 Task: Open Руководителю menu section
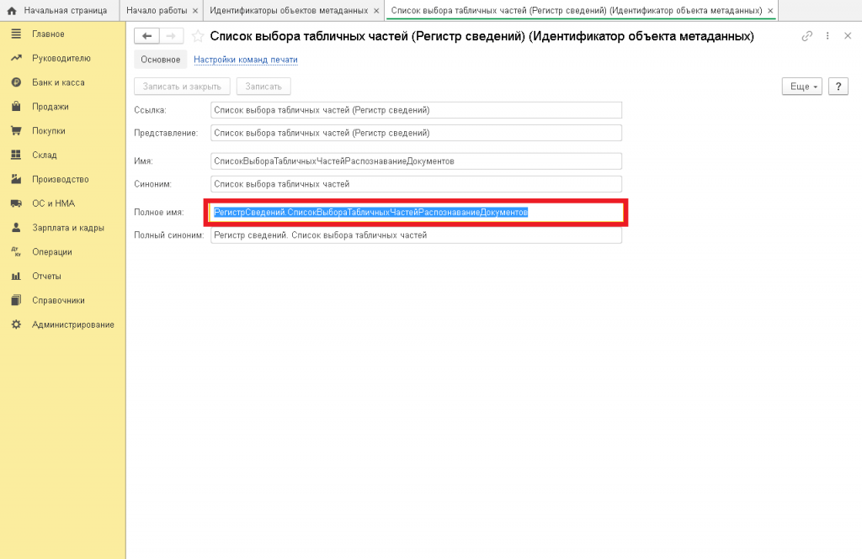point(61,58)
